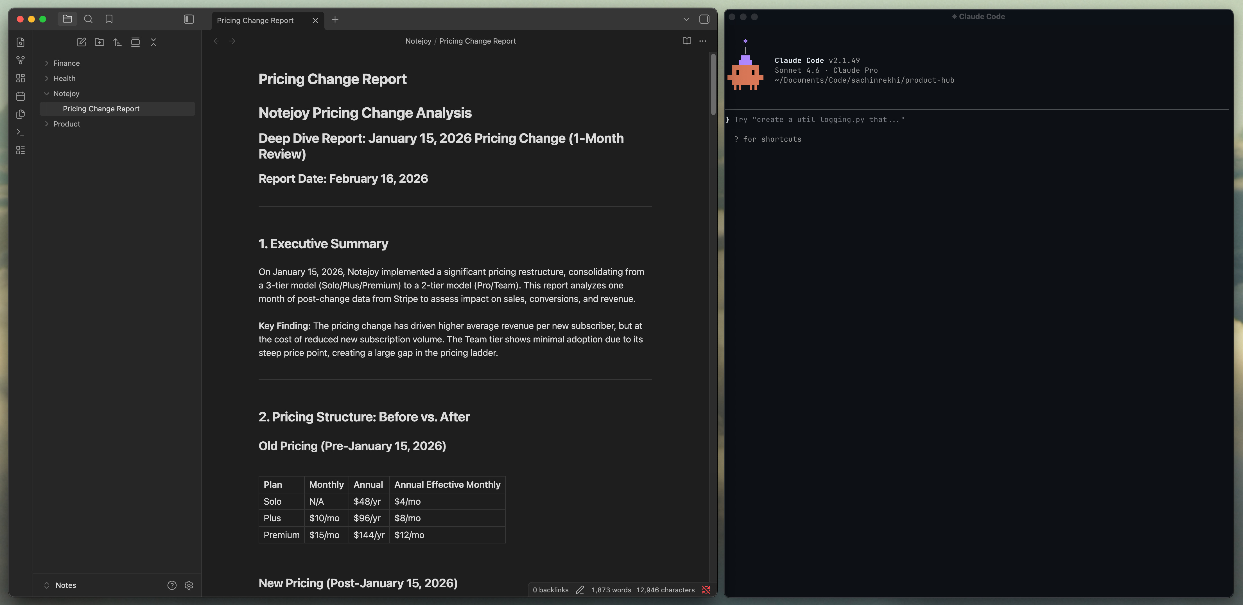Open the canvas ribbon icon
The width and height of the screenshot is (1243, 605).
point(20,78)
